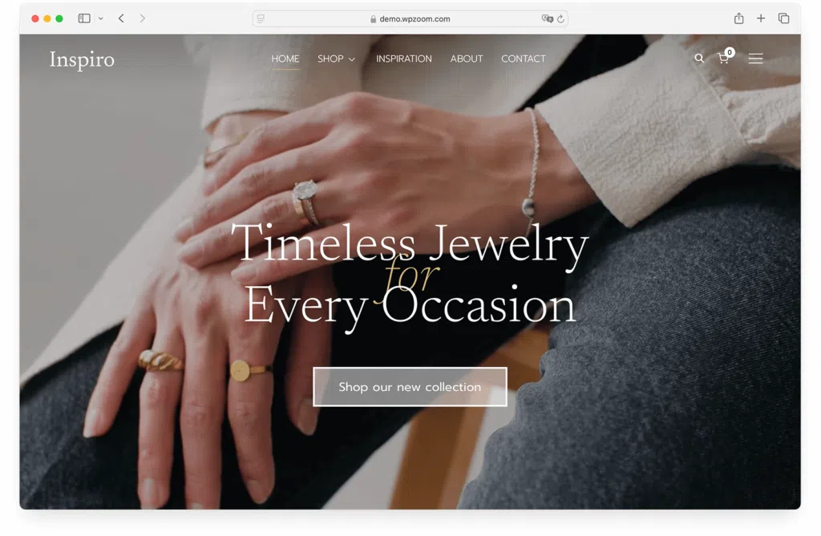The image size is (821, 536).
Task: Click the page reload icon
Action: [560, 19]
